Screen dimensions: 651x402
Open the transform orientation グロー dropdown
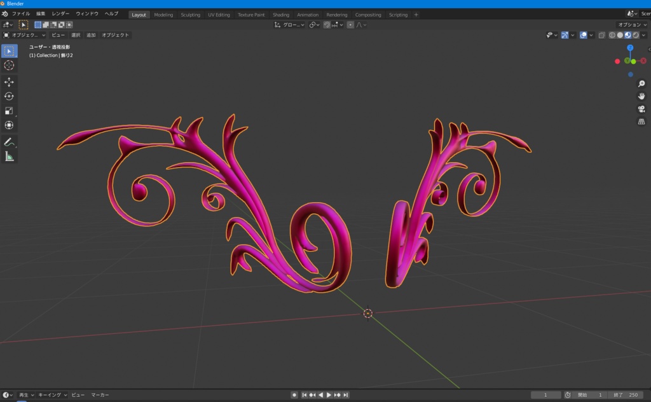pyautogui.click(x=289, y=25)
